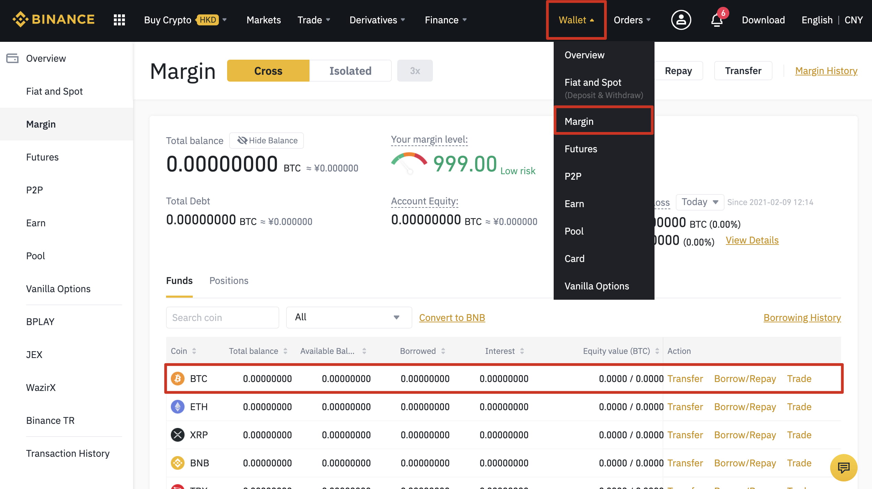
Task: Sort table by Coin column
Action: (194, 351)
